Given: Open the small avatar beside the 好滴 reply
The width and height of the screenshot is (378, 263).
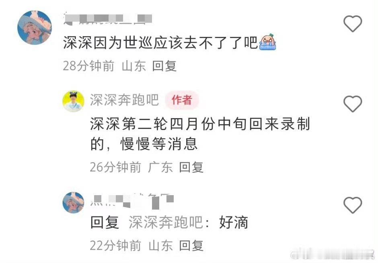Looking at the screenshot, I should pyautogui.click(x=73, y=203).
